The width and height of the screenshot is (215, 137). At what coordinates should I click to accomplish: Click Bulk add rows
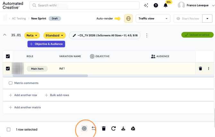tap(57, 95)
